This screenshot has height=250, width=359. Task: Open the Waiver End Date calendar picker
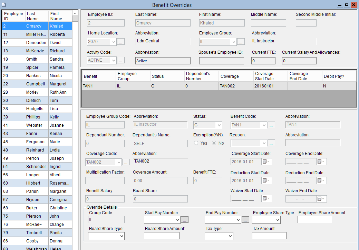click(321, 199)
